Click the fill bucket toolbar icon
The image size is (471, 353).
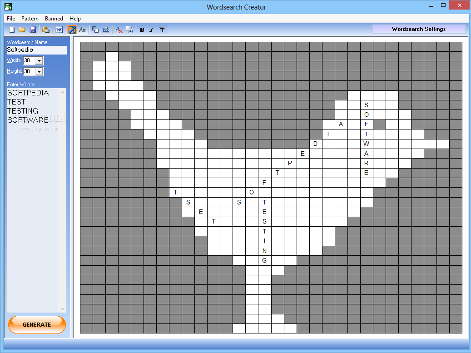point(106,30)
